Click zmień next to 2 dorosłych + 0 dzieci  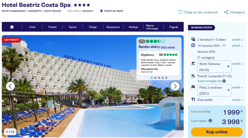pyautogui.click(x=237, y=40)
